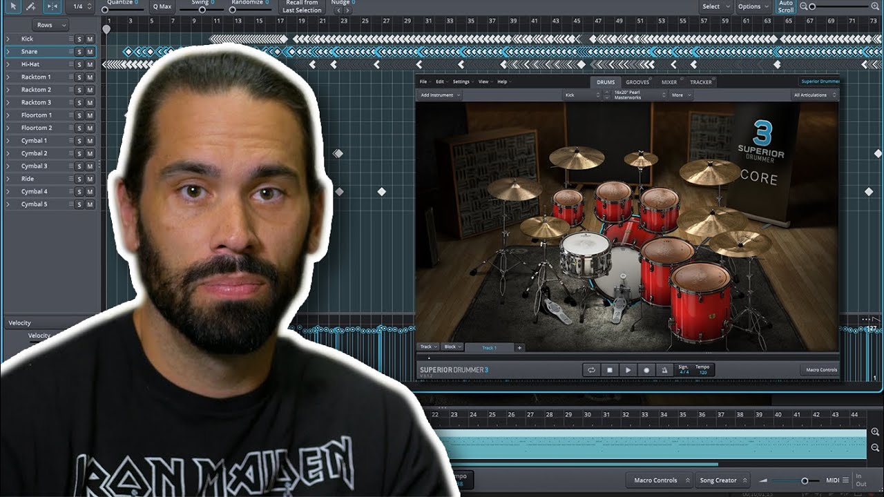Nudge notes right with right arrow
This screenshot has width=884, height=497.
346,11
